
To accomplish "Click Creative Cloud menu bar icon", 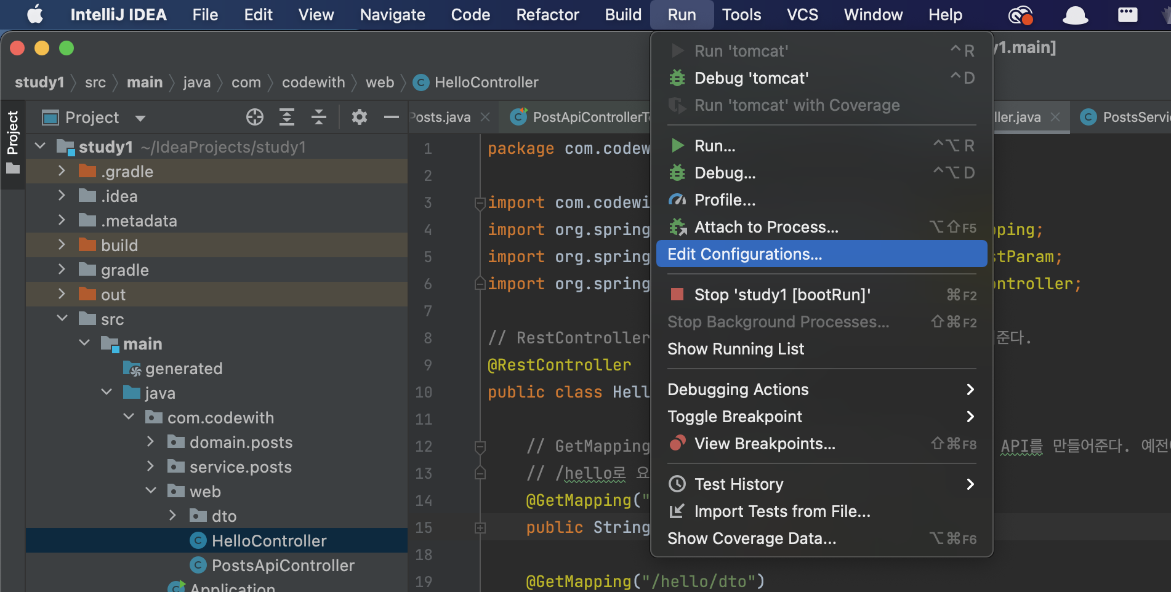I will coord(1020,15).
